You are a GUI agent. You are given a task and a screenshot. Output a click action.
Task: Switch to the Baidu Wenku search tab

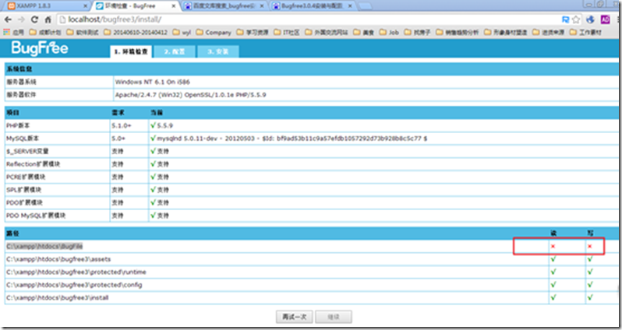pyautogui.click(x=222, y=6)
